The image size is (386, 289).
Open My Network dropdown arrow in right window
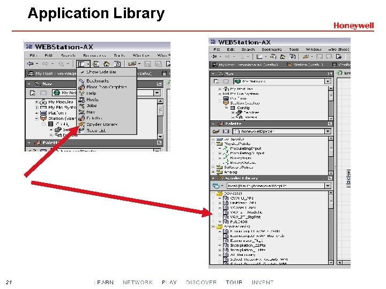tap(328, 81)
